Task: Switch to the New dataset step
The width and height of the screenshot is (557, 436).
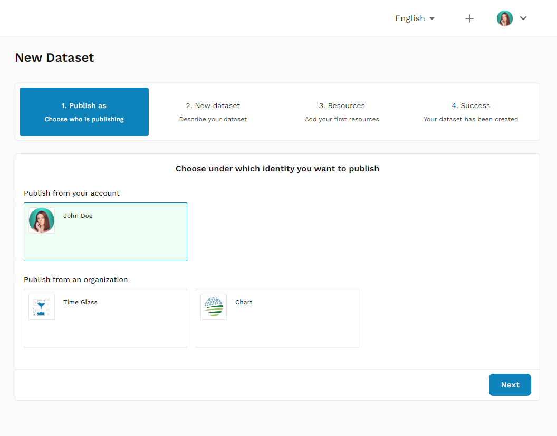Action: [x=213, y=112]
